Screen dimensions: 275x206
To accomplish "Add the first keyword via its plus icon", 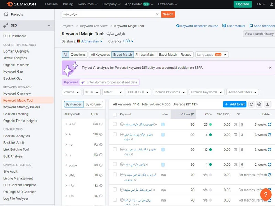I will tap(122, 124).
